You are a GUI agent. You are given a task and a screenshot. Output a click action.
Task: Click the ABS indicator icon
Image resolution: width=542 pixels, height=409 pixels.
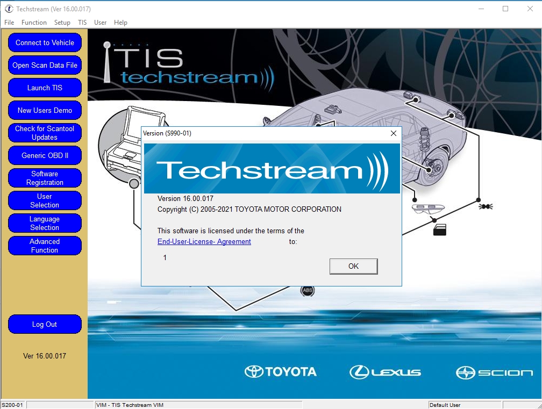tap(308, 291)
